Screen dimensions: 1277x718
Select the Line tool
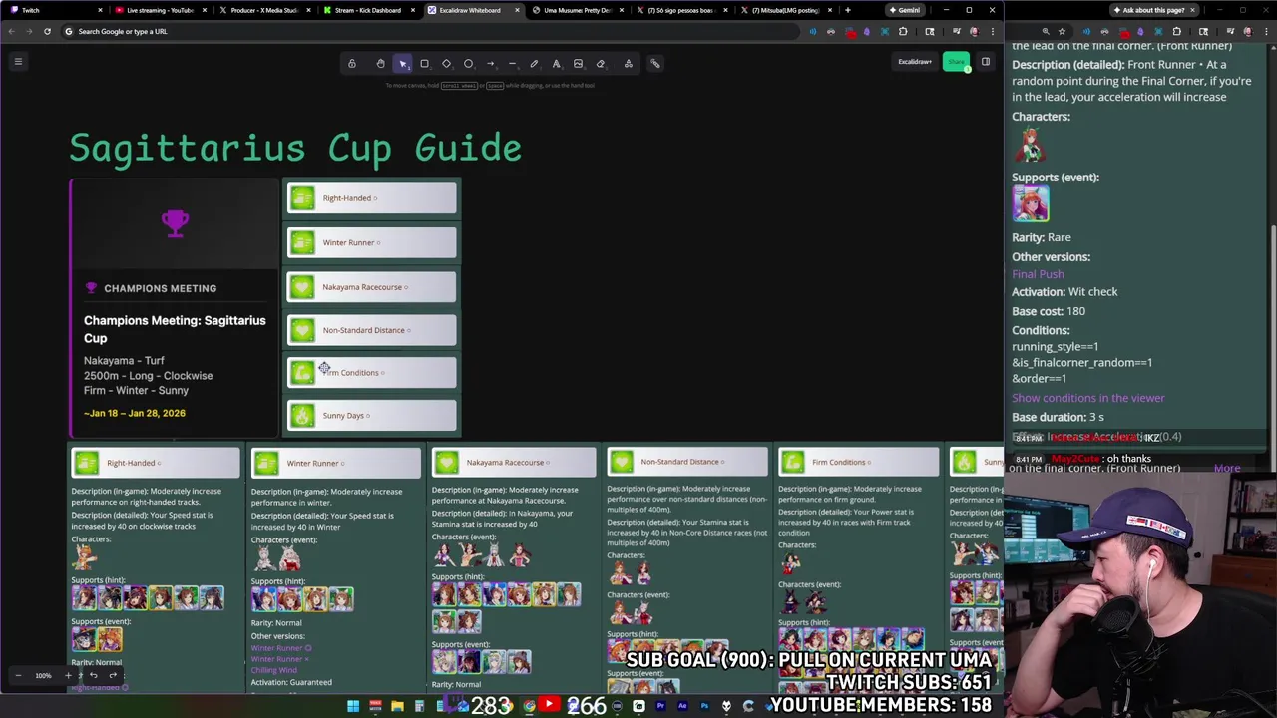point(512,64)
